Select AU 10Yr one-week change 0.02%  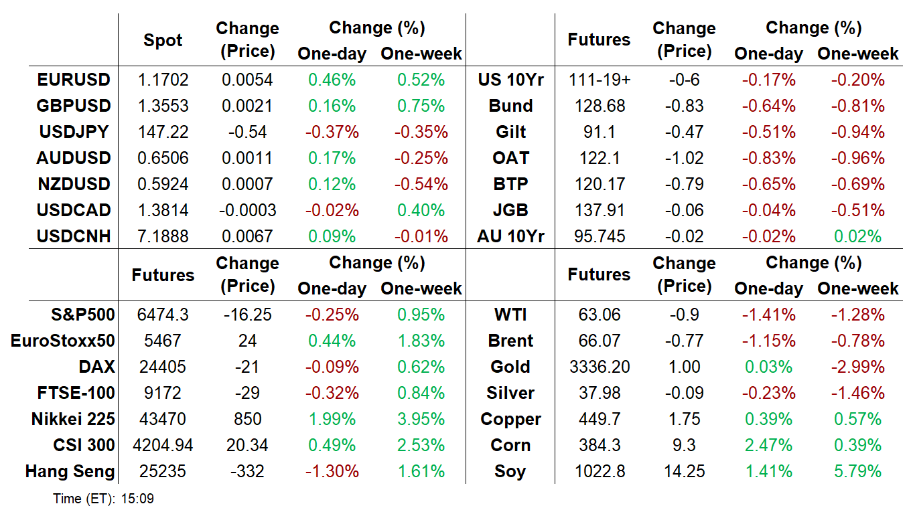(x=858, y=237)
